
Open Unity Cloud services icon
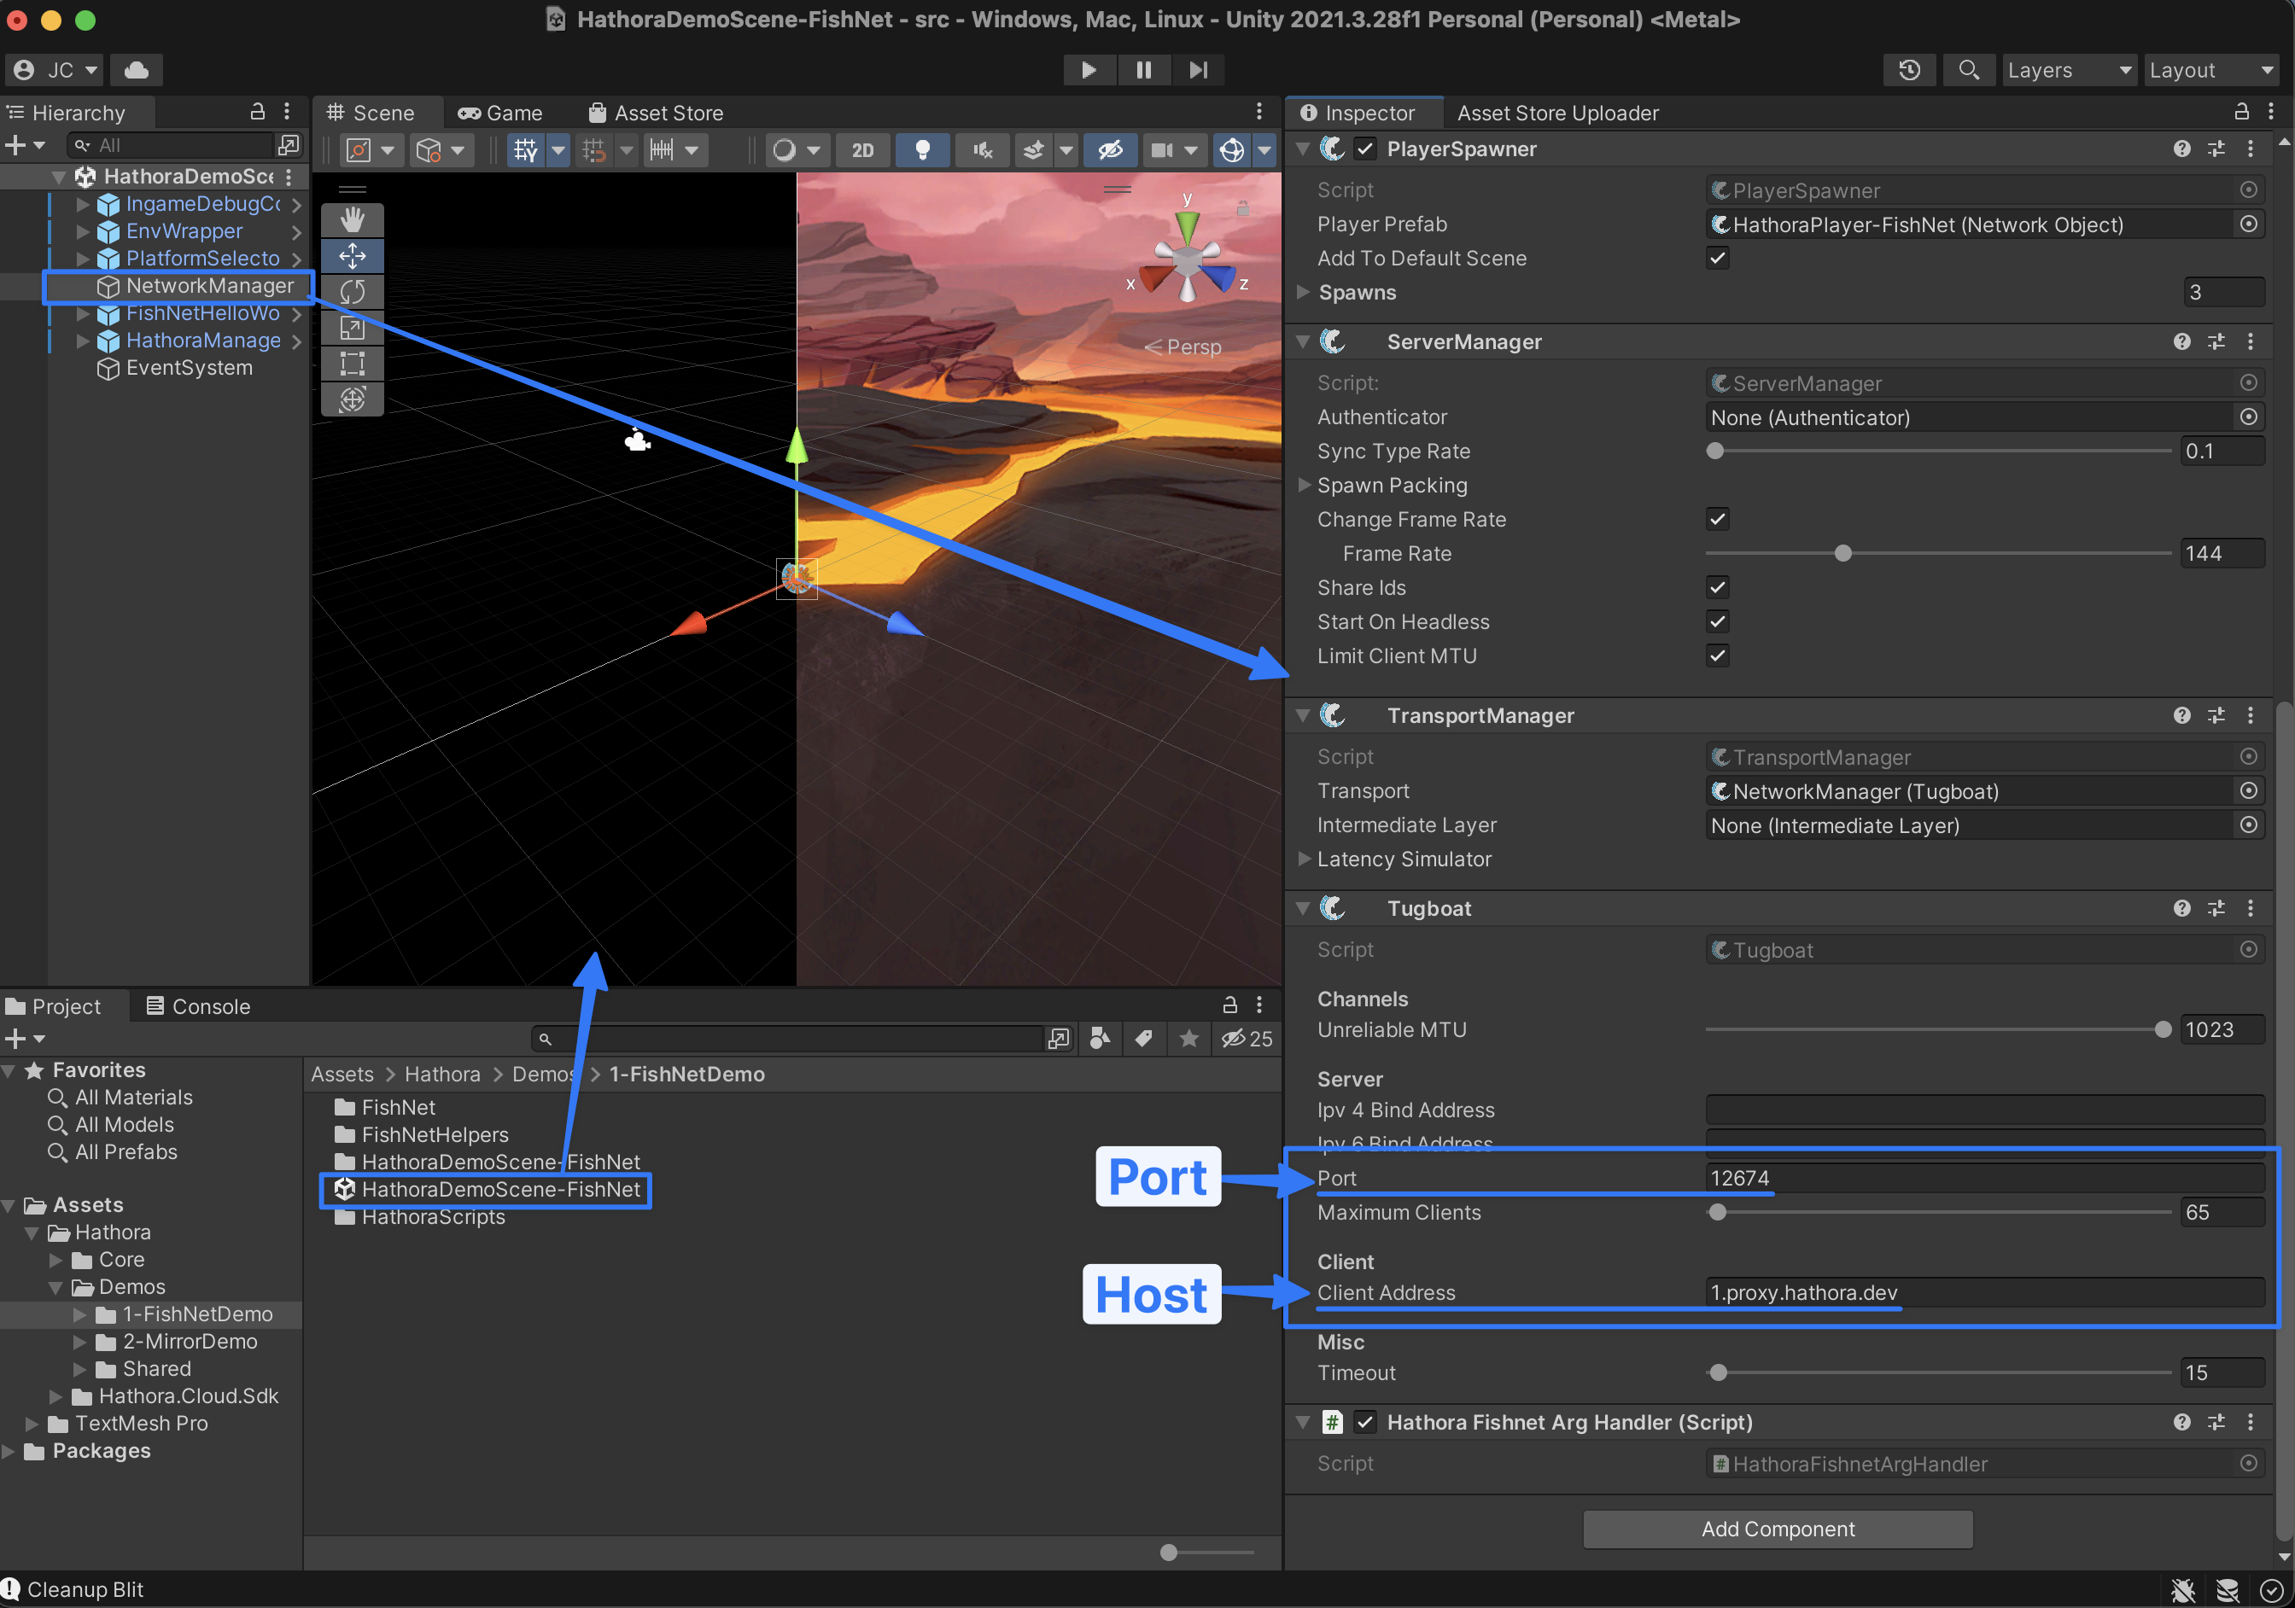(136, 70)
